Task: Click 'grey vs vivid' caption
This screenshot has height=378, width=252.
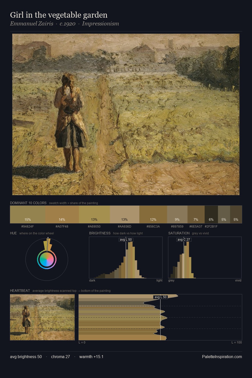Action: (x=200, y=233)
